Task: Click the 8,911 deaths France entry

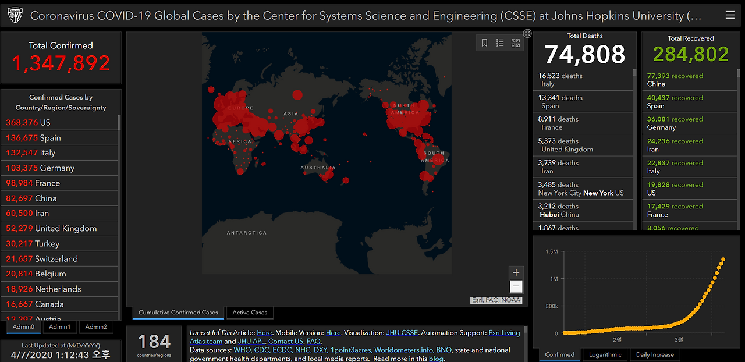Action: (583, 123)
